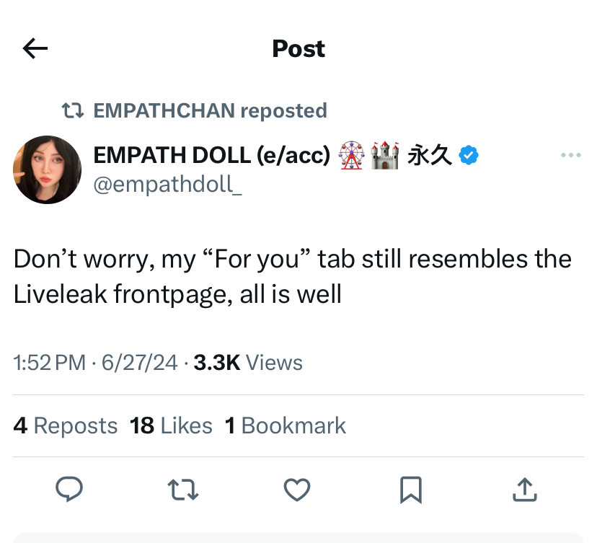Open EMPATHCHAN reposted label

pos(210,111)
